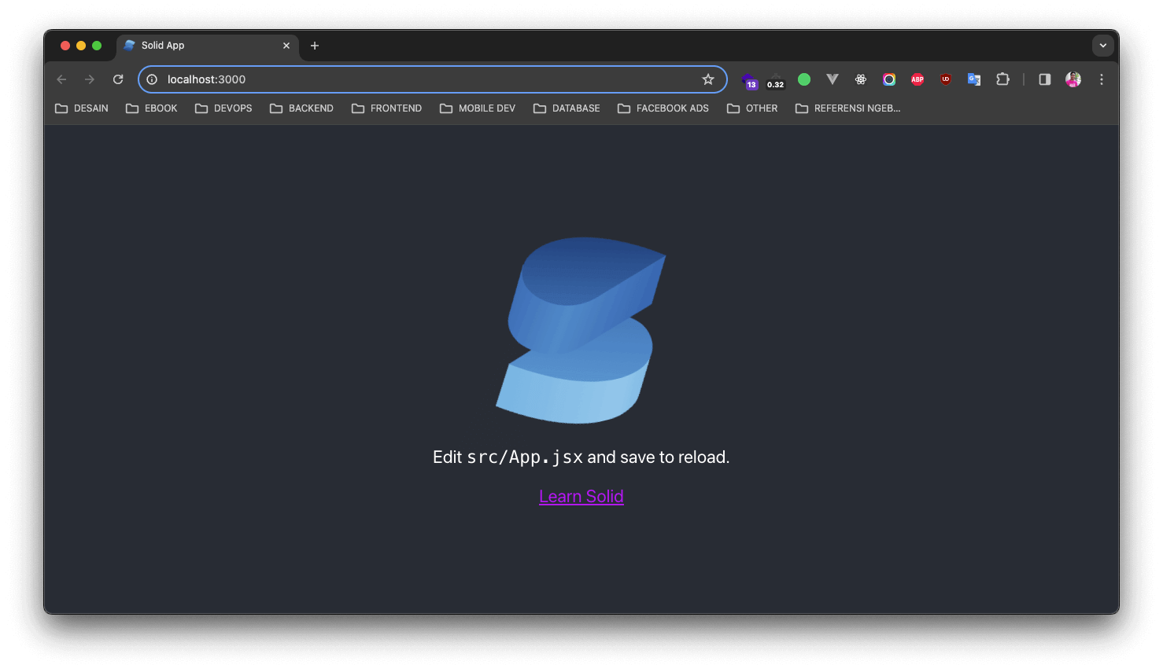This screenshot has width=1163, height=672.
Task: Open the MOBILE DEV bookmarks folder
Action: coord(478,108)
